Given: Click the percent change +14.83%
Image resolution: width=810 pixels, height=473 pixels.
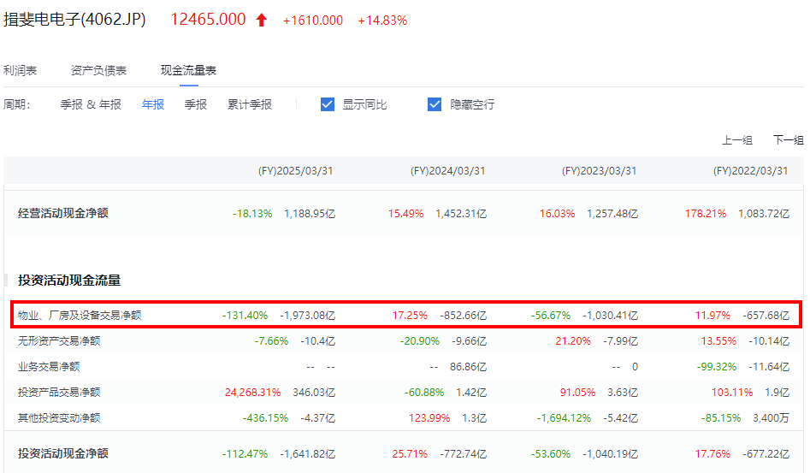Looking at the screenshot, I should coord(383,21).
